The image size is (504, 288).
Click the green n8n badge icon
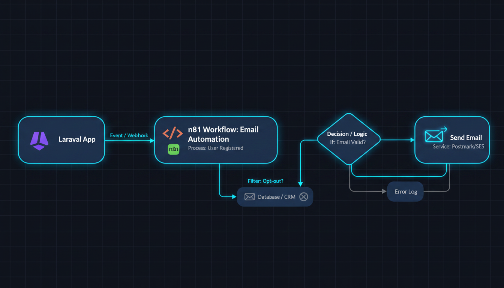174,149
